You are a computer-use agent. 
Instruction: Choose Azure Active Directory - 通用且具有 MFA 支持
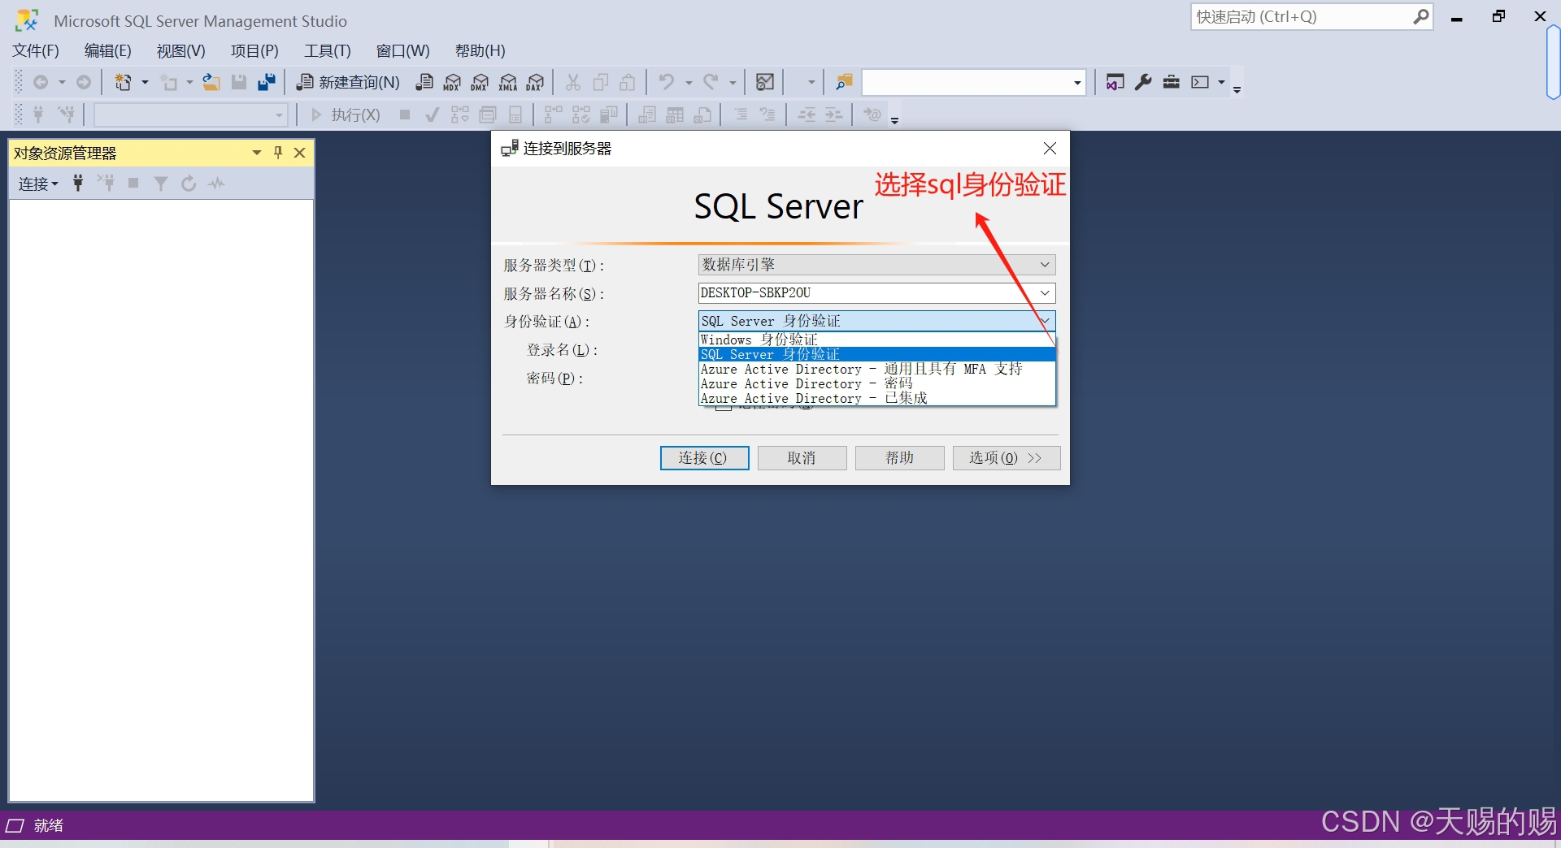877,369
